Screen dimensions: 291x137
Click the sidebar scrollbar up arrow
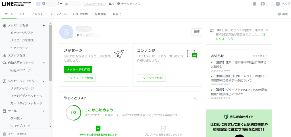pos(50,23)
